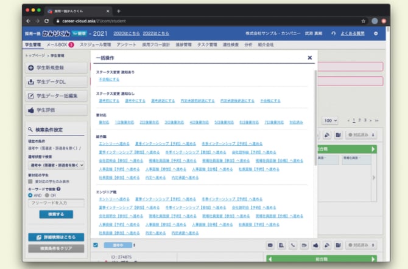The image size is (408, 269).
Task: Switch to スケジュール管理 tab
Action: click(94, 45)
